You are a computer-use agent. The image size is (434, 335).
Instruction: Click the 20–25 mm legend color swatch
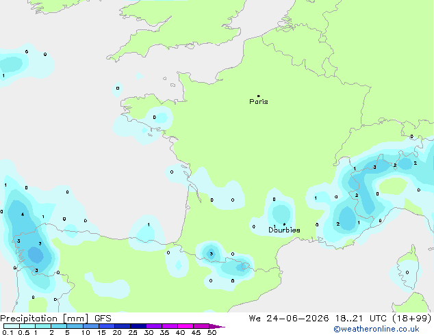click(x=123, y=326)
